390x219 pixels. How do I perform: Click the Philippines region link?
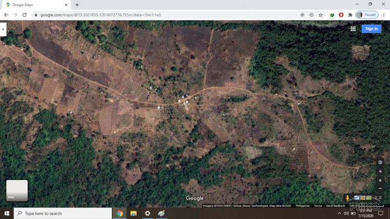click(302, 206)
